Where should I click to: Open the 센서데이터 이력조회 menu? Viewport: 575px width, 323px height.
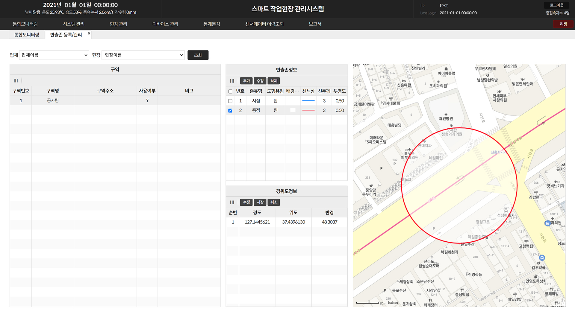(264, 24)
